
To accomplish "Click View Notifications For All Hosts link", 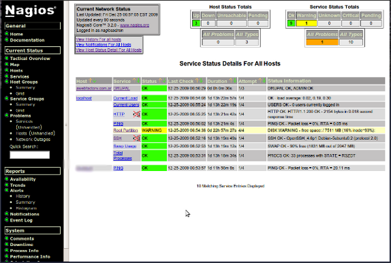I will tap(104, 45).
